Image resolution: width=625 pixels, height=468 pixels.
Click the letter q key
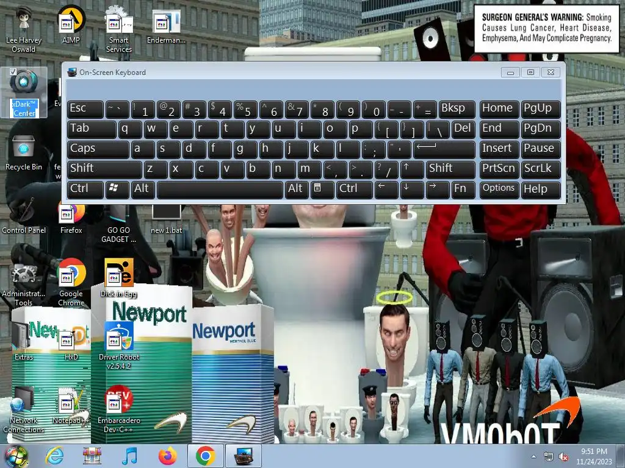pos(130,129)
